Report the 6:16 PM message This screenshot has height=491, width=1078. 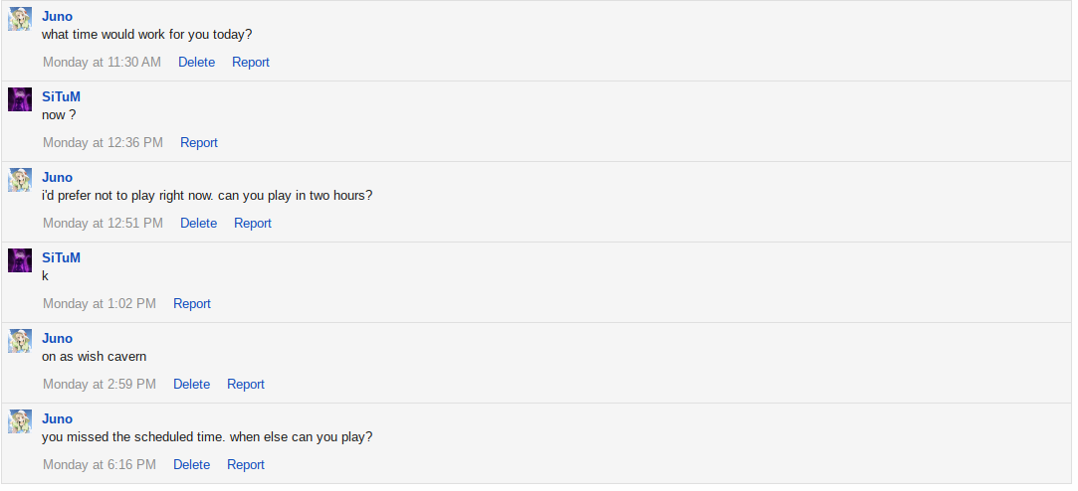246,464
